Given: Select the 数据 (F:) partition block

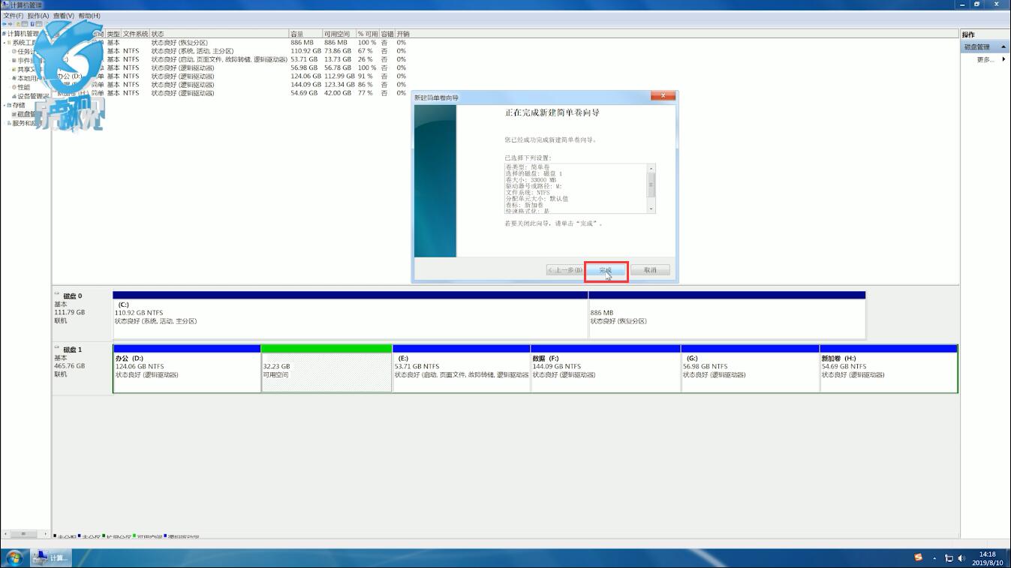Looking at the screenshot, I should pyautogui.click(x=606, y=368).
